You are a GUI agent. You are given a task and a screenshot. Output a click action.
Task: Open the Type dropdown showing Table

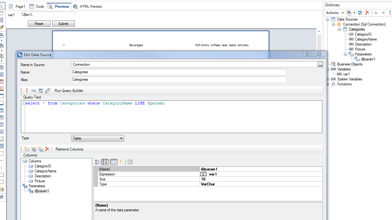(98, 138)
